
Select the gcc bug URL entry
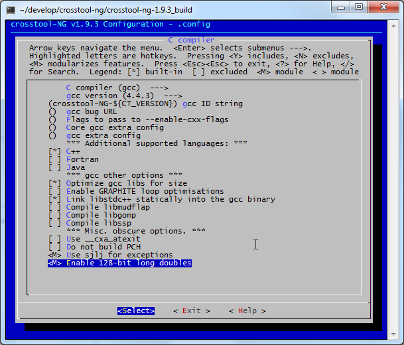83,112
